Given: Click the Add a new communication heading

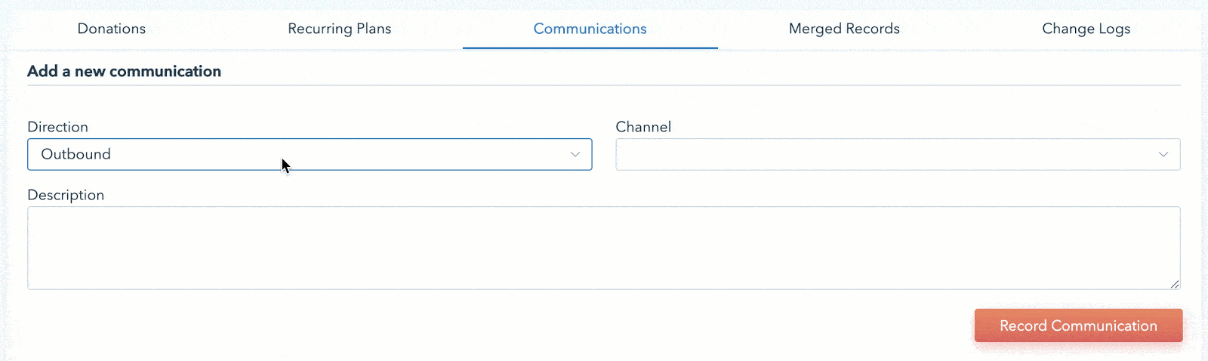Looking at the screenshot, I should coord(125,72).
